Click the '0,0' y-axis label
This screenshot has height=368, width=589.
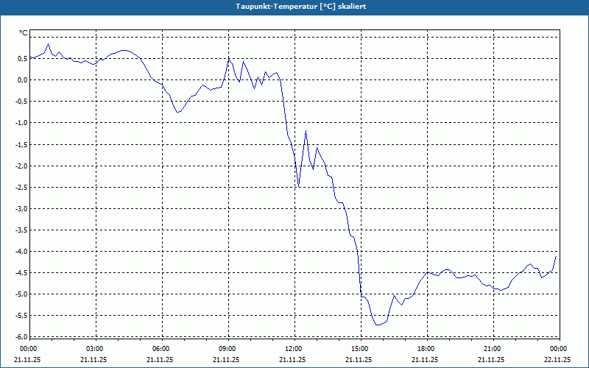[23, 79]
